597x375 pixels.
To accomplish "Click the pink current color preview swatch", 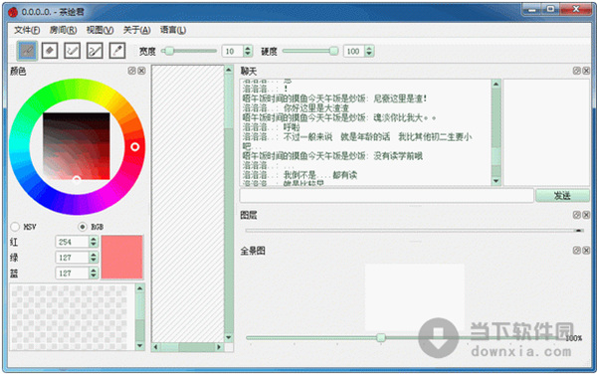I will click(121, 257).
